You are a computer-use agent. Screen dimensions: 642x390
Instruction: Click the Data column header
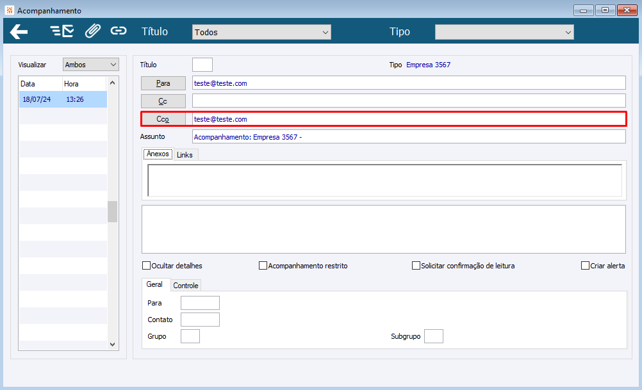pos(40,83)
